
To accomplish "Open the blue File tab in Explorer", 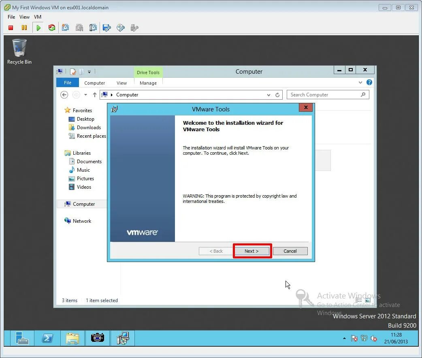I will 68,83.
